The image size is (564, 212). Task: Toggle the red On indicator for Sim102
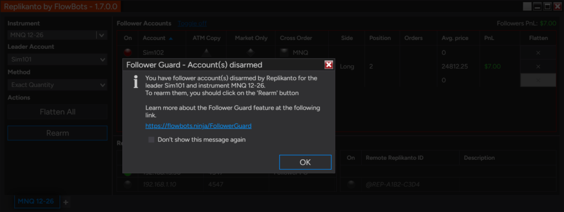(x=128, y=53)
